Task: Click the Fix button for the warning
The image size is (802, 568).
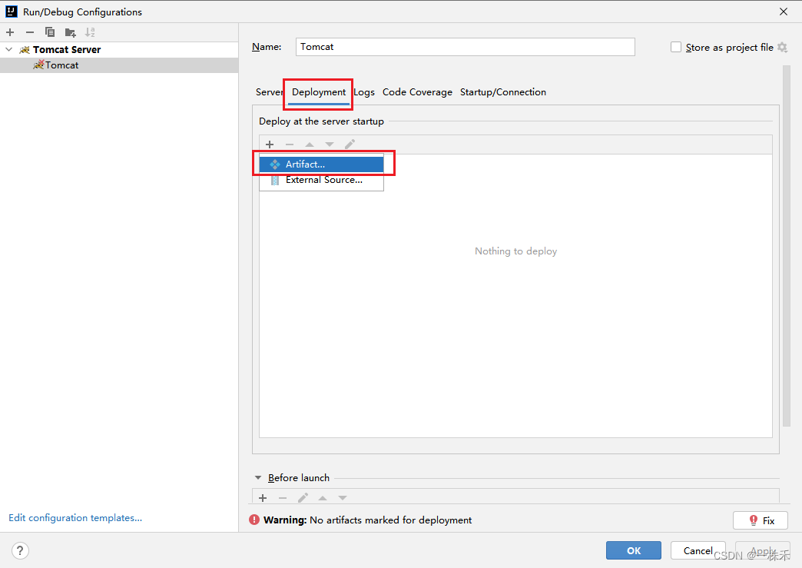Action: tap(760, 520)
